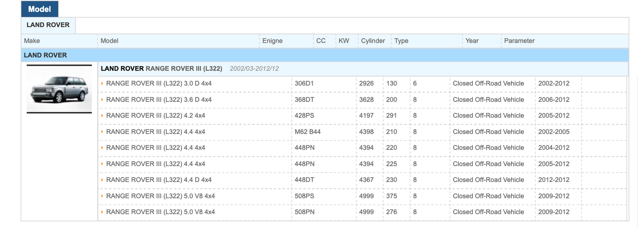
Task: Select the LAND ROVER make tab
Action: pos(48,25)
